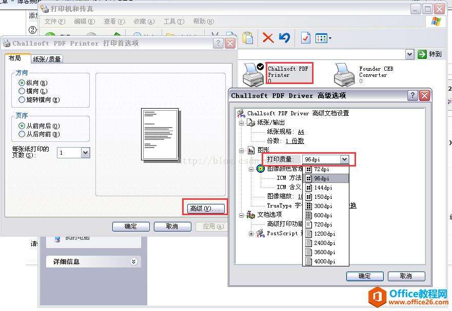Open the 收藏(A) menu
452x311 pixels.
(144, 22)
